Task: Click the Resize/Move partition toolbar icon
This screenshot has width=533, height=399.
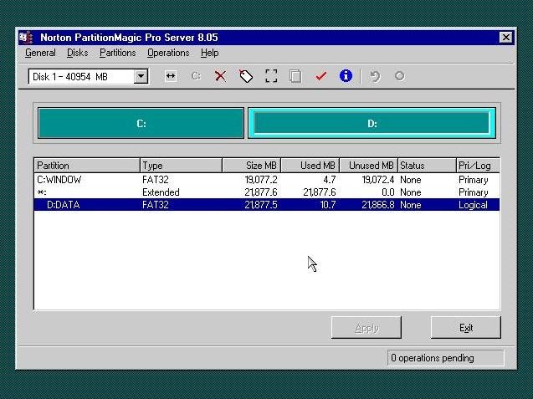Action: pos(171,76)
